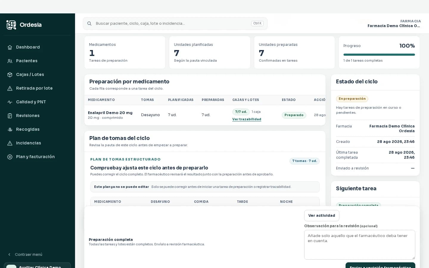Click the Preparado status badge
Screen dimensions: 429x268
tap(294, 115)
